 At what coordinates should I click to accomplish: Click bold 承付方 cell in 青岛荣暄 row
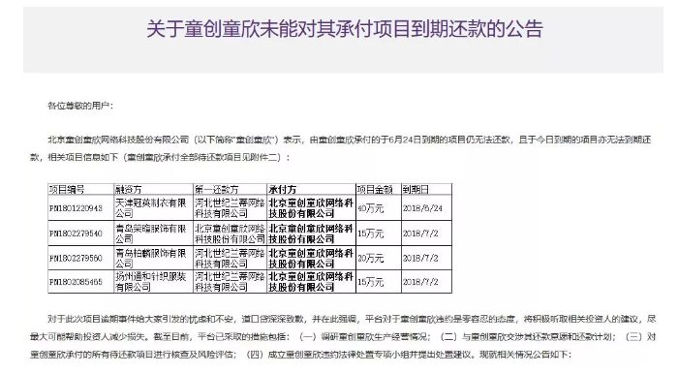pos(311,234)
